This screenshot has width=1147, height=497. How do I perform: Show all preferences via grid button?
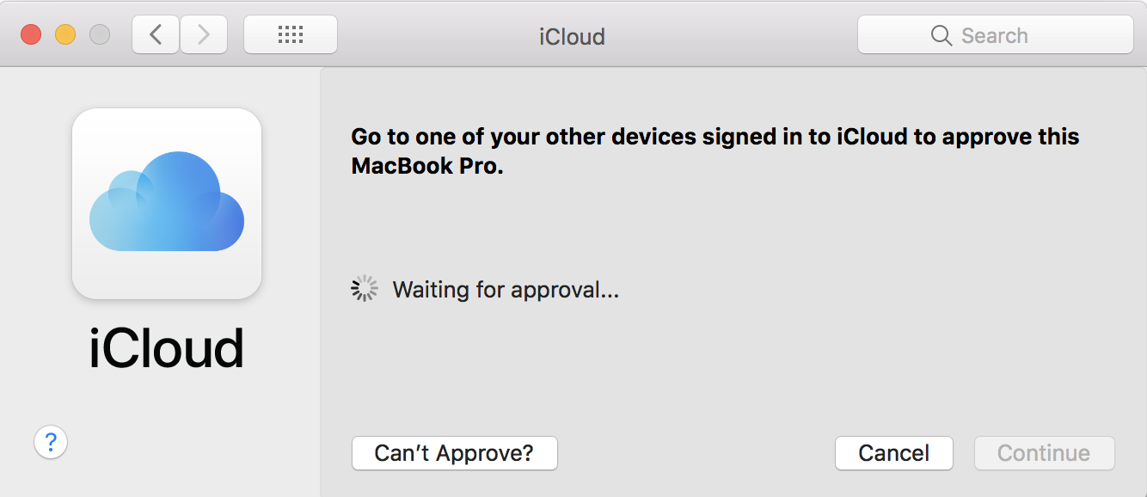click(x=291, y=35)
